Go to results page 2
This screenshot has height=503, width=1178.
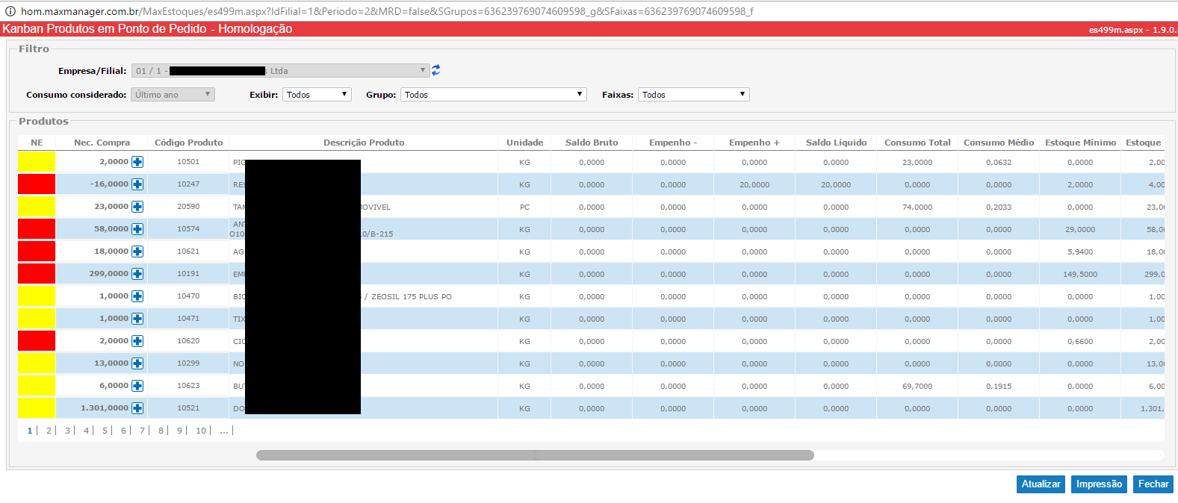[49, 431]
